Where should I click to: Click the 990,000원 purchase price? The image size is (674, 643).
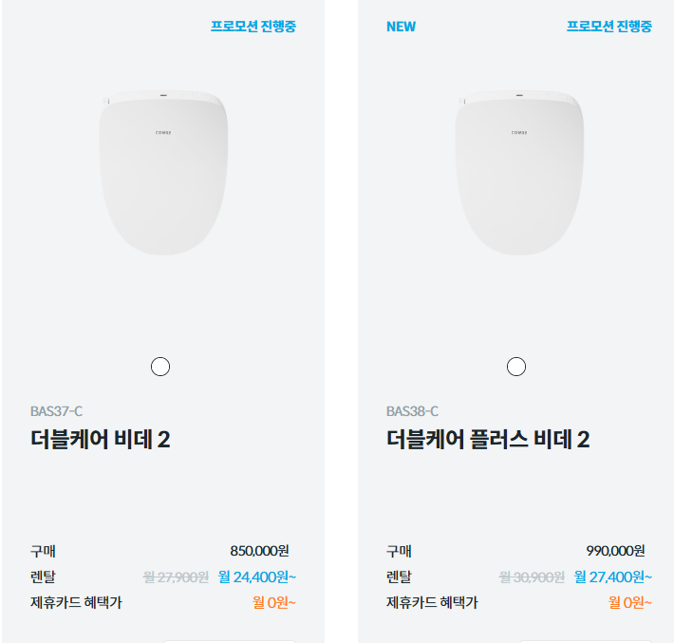tap(615, 551)
